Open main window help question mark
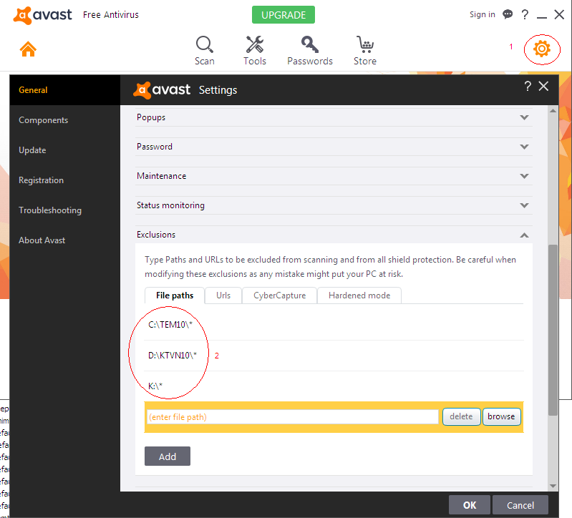The image size is (572, 518). click(x=525, y=14)
